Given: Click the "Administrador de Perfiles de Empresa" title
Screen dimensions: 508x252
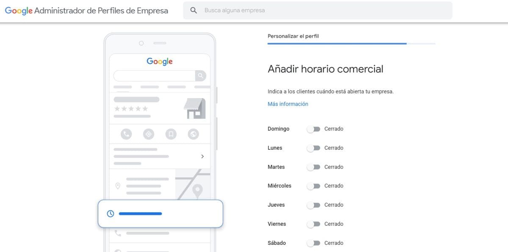Looking at the screenshot, I should click(101, 11).
